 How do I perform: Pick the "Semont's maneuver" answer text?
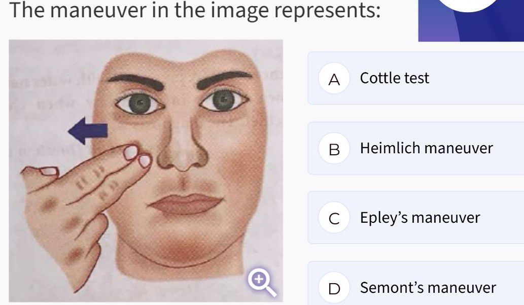[x=428, y=288]
